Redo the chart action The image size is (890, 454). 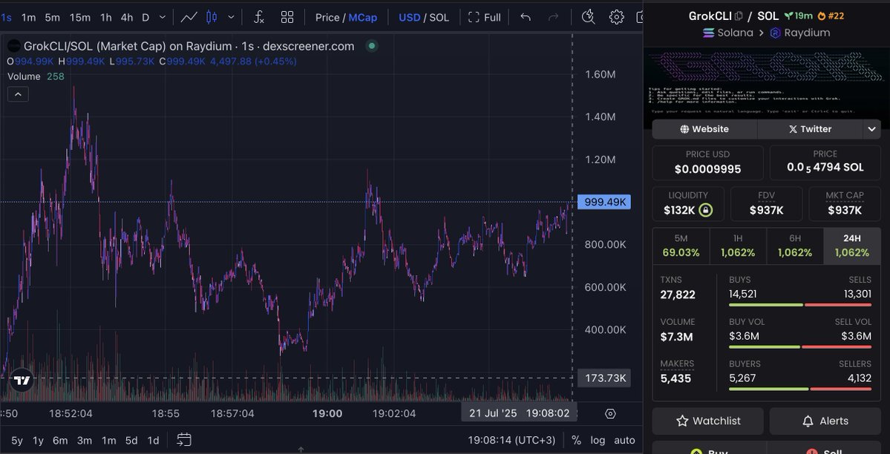pos(554,18)
